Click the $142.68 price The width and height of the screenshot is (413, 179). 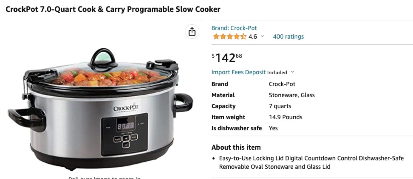coord(227,58)
